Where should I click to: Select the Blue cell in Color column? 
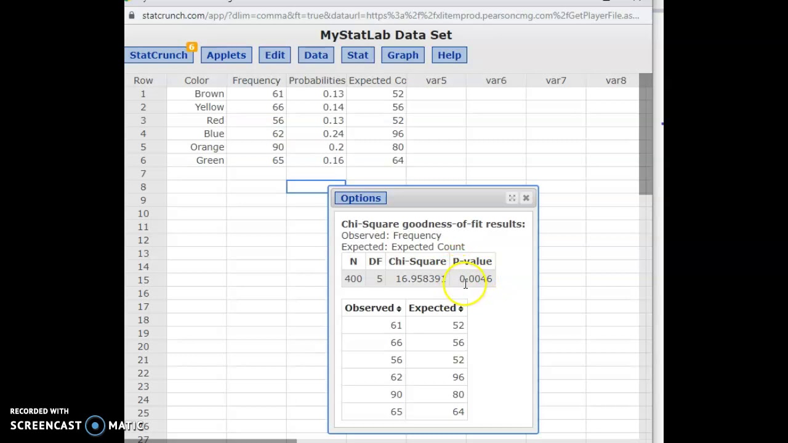coord(196,134)
